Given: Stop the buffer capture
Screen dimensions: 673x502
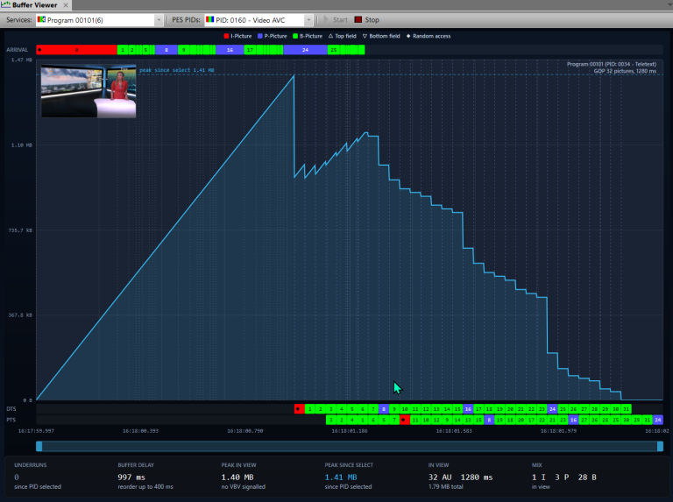Looking at the screenshot, I should pos(367,20).
